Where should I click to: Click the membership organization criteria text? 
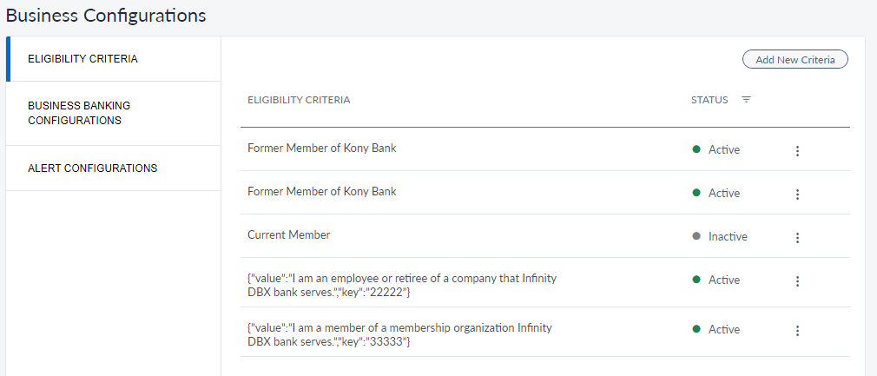pos(399,334)
